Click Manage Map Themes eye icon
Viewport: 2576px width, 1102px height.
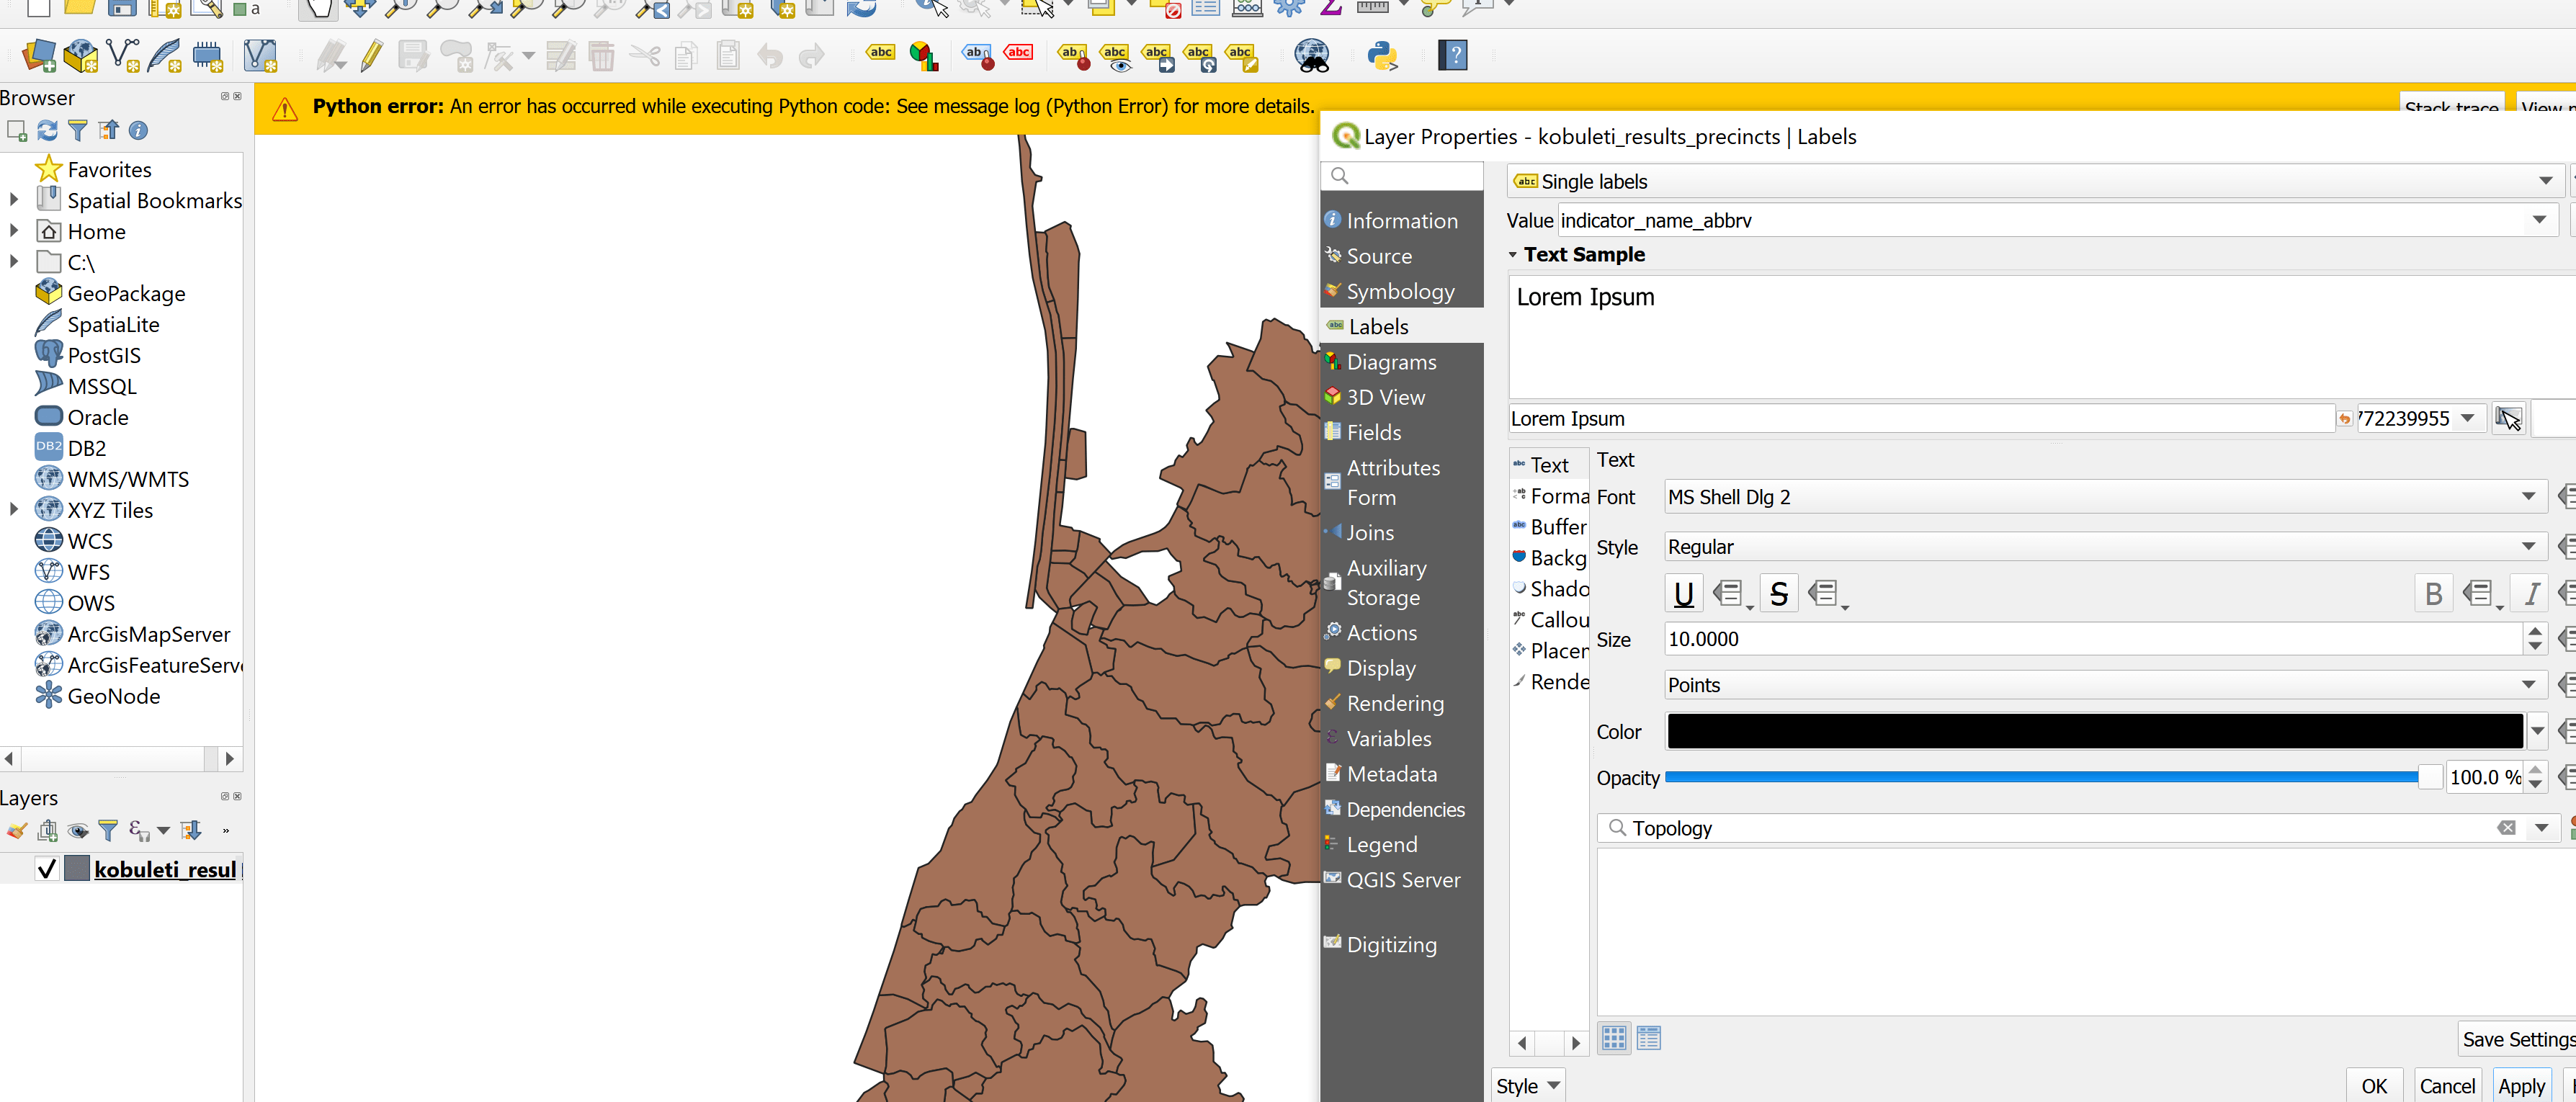click(x=78, y=830)
